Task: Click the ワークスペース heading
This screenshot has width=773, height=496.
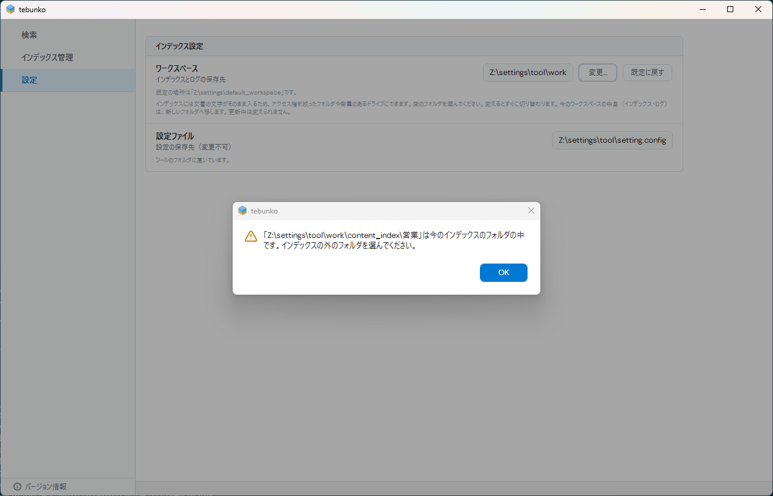Action: click(177, 68)
